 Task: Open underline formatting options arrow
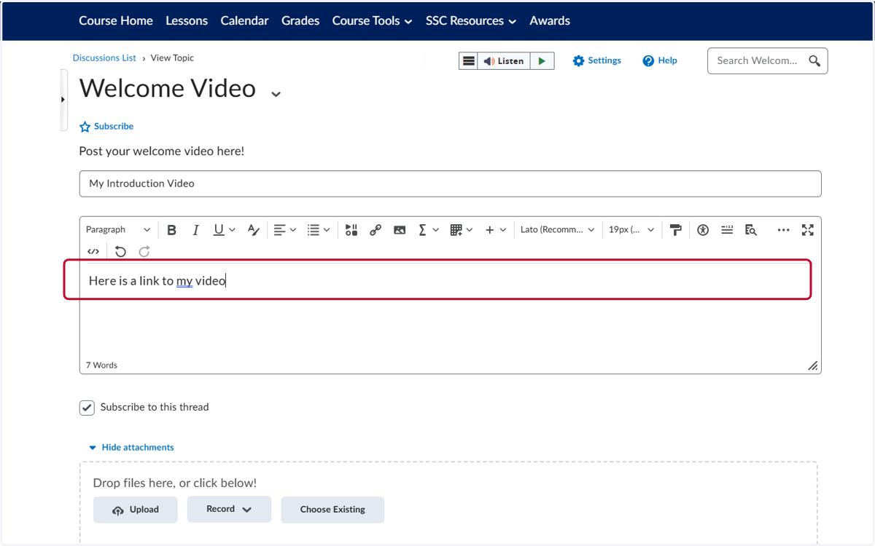(233, 230)
